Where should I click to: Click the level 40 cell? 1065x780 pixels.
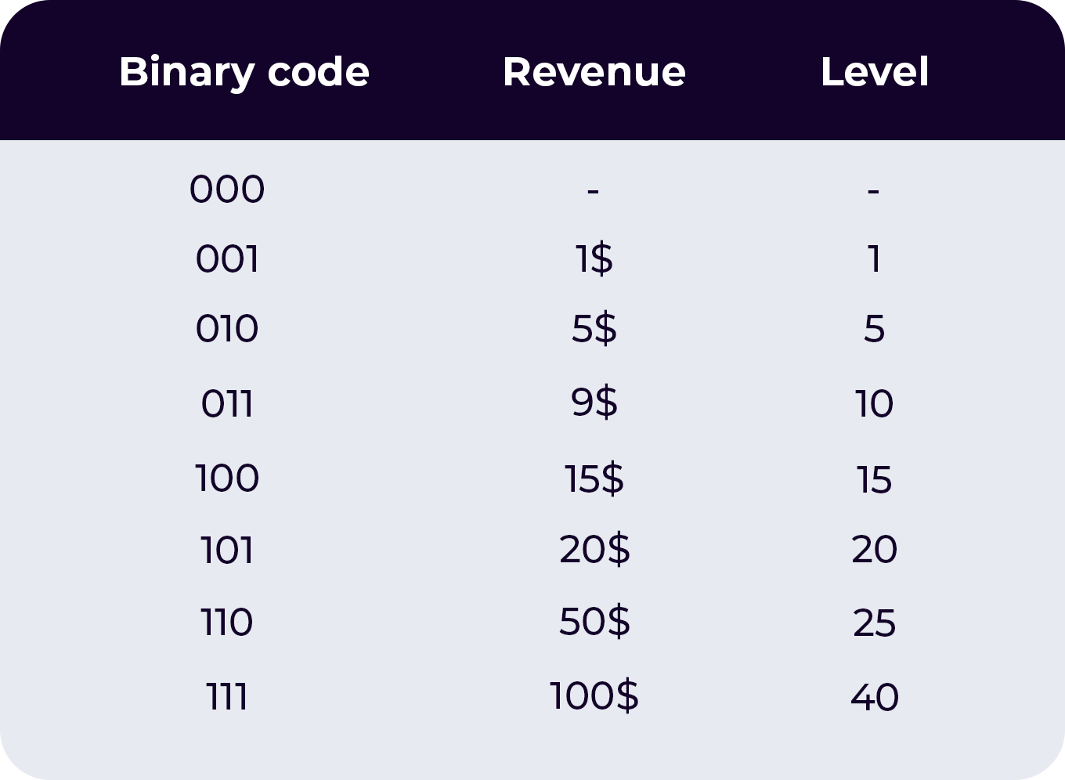click(x=875, y=697)
